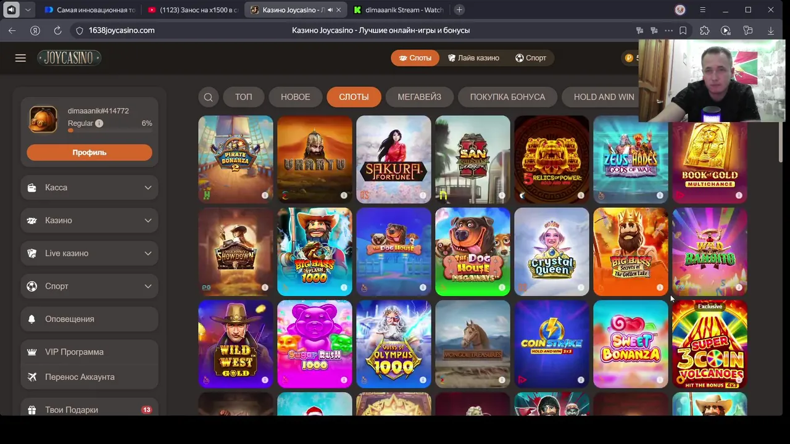Click info icon on Book of Gold Multichance tile

click(x=739, y=195)
